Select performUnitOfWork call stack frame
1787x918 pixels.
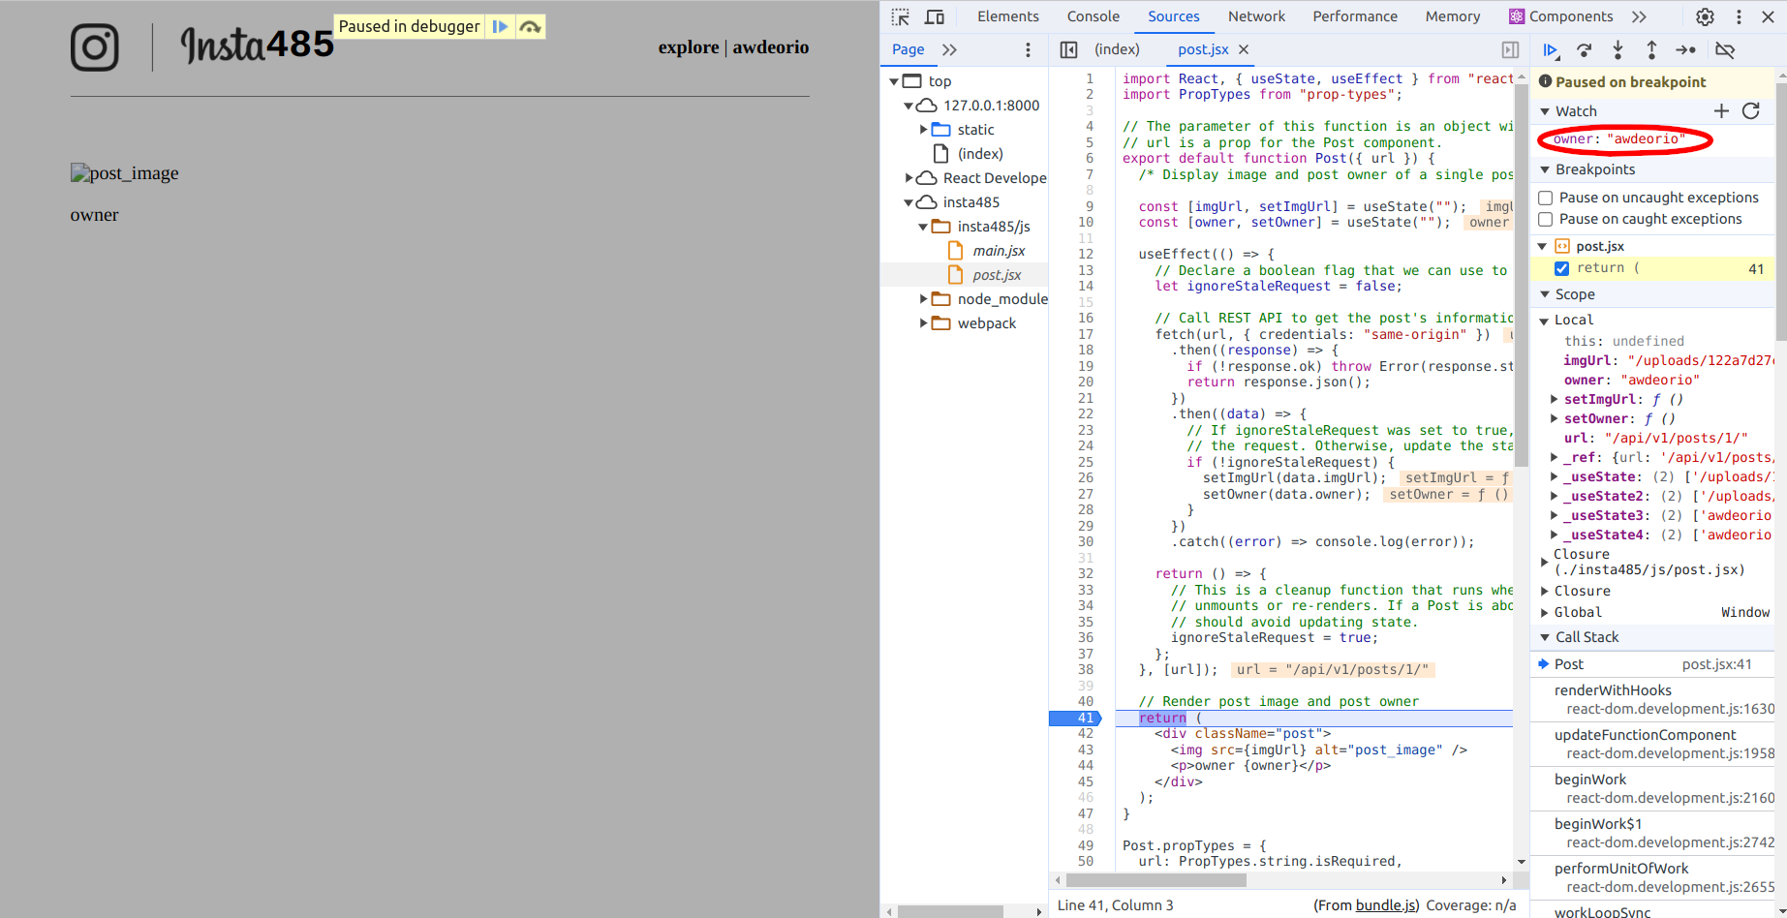tap(1652, 877)
